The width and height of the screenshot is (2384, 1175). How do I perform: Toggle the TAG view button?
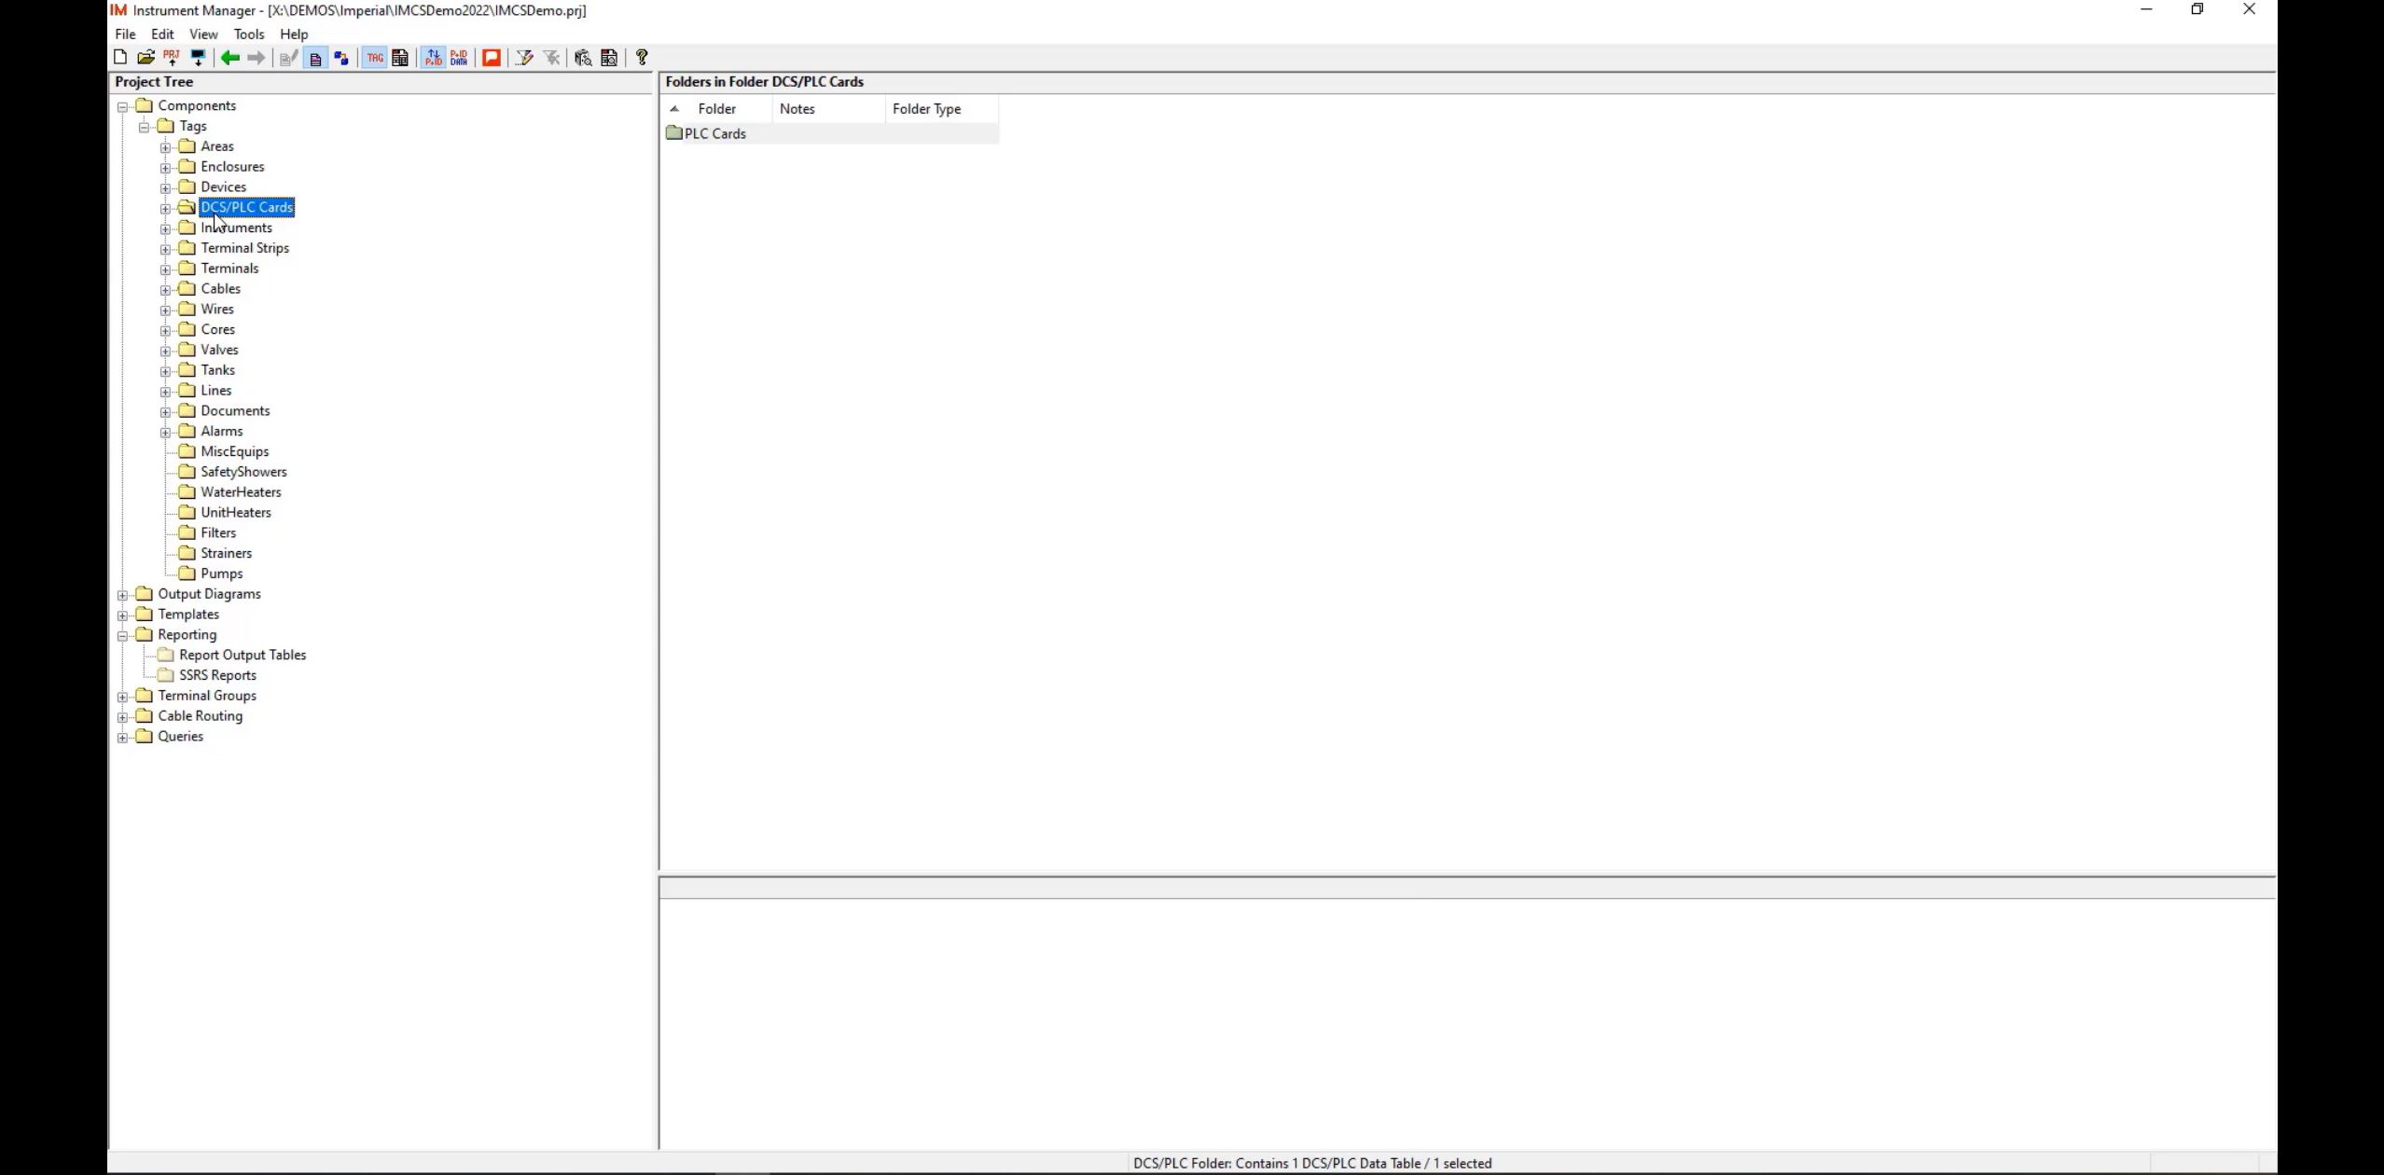click(375, 58)
